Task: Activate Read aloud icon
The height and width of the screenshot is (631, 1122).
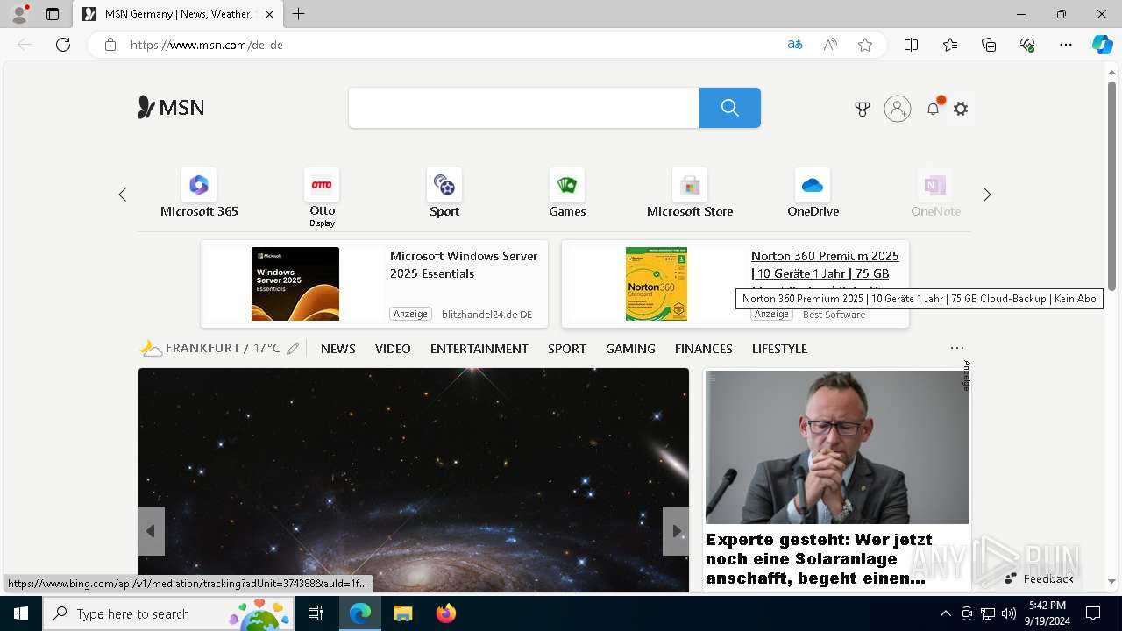Action: (830, 45)
